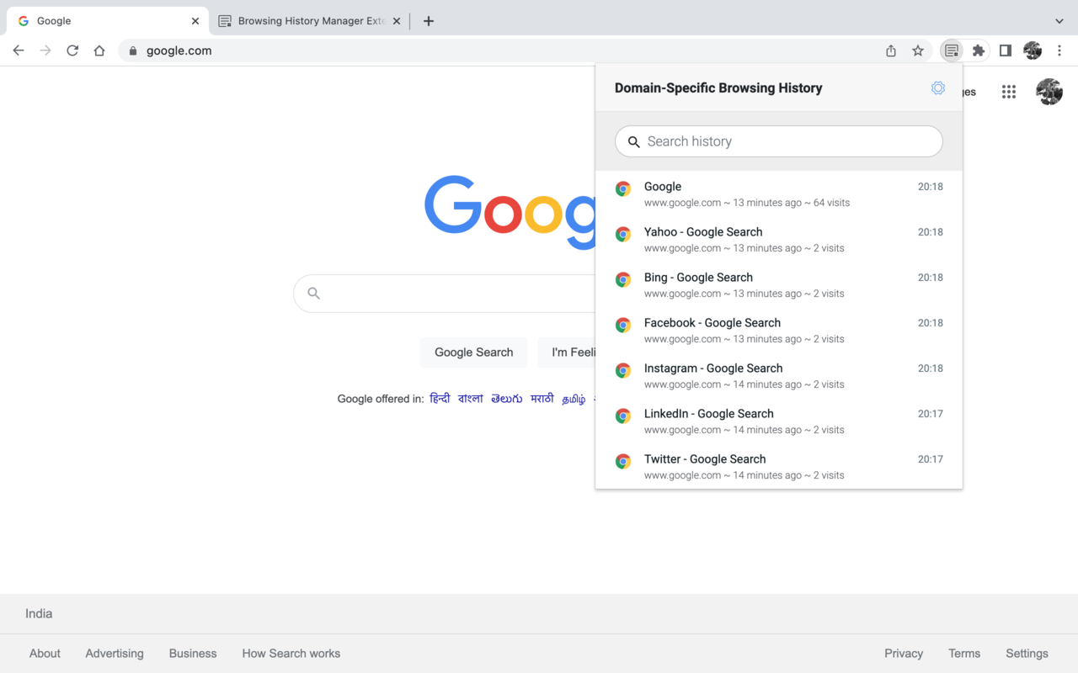Click the Search history input field
The width and height of the screenshot is (1078, 673).
[x=778, y=140]
